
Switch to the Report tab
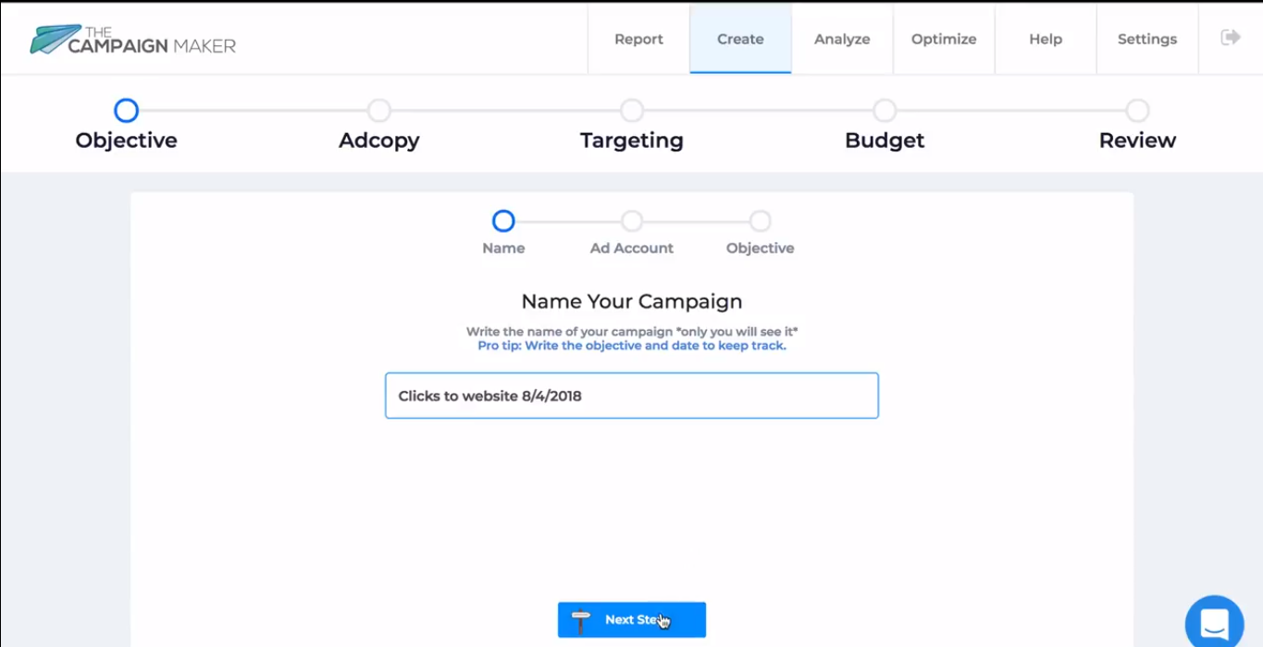638,39
